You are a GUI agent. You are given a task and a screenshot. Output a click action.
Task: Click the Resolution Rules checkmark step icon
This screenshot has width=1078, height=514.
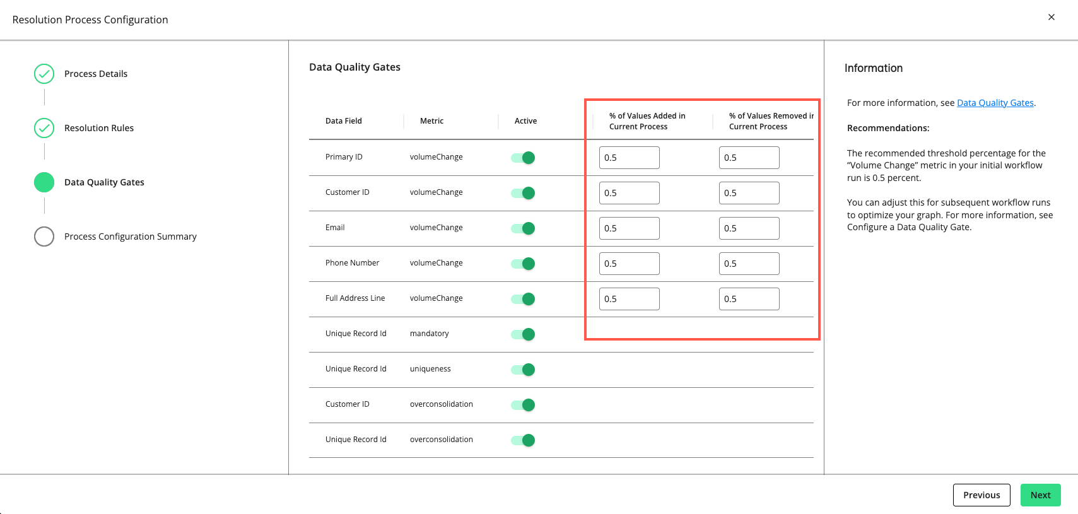[x=44, y=128]
